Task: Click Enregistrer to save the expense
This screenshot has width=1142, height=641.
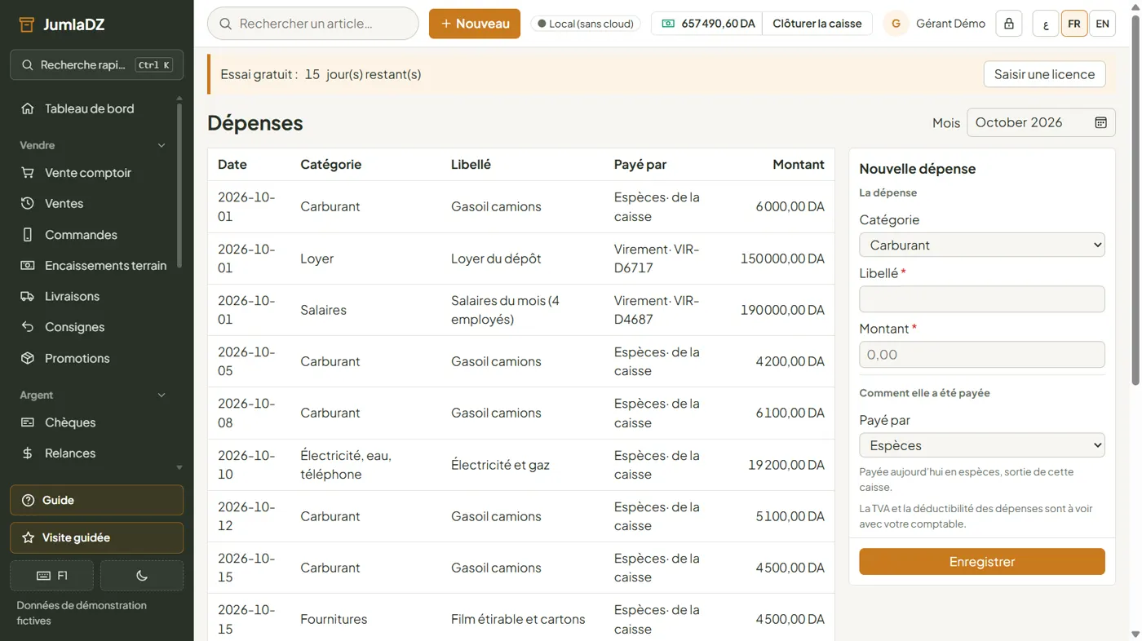Action: pos(982,562)
